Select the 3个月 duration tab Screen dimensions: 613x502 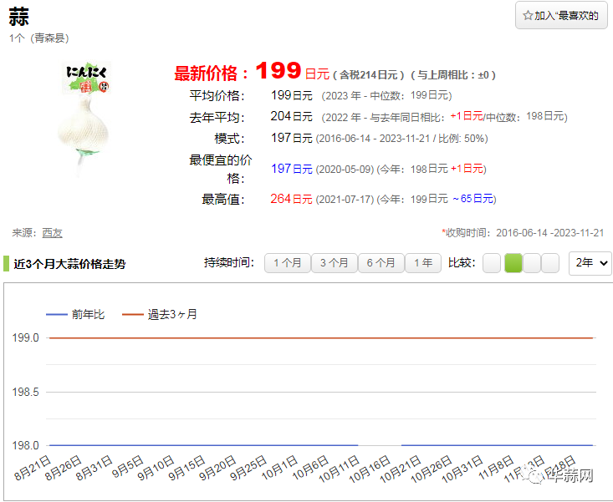pyautogui.click(x=334, y=263)
